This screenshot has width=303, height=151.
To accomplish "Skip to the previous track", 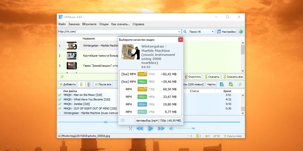I will click(x=140, y=128).
